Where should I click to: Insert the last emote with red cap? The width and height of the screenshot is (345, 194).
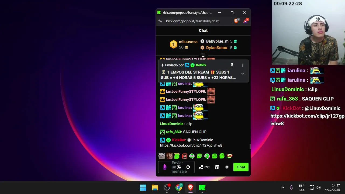coord(230,156)
